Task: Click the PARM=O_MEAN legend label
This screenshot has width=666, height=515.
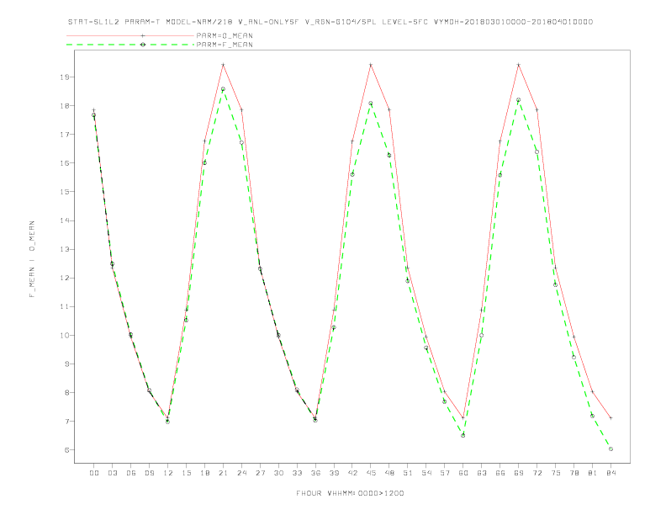Action: (x=225, y=35)
